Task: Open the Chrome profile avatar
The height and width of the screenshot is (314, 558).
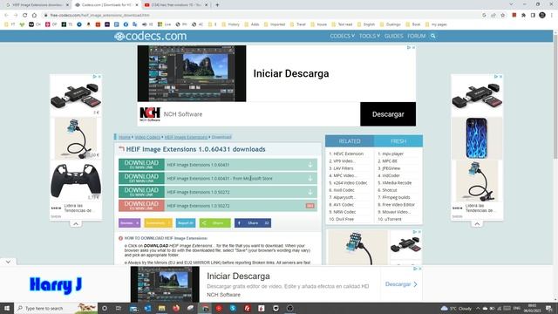Action: pyautogui.click(x=542, y=16)
